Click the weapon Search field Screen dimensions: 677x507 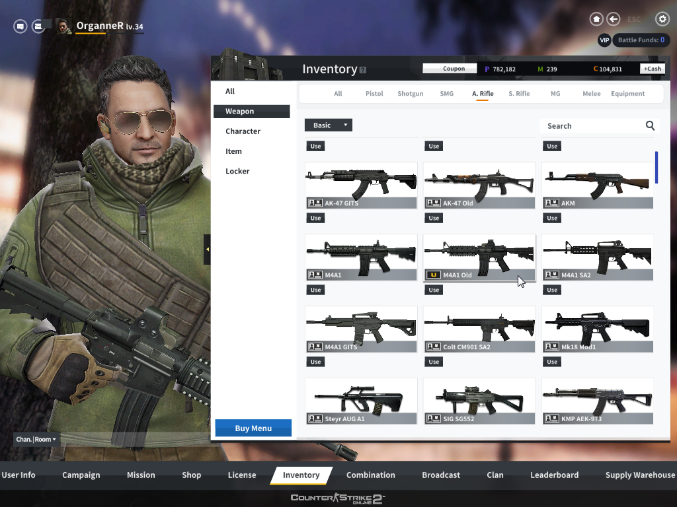[599, 126]
